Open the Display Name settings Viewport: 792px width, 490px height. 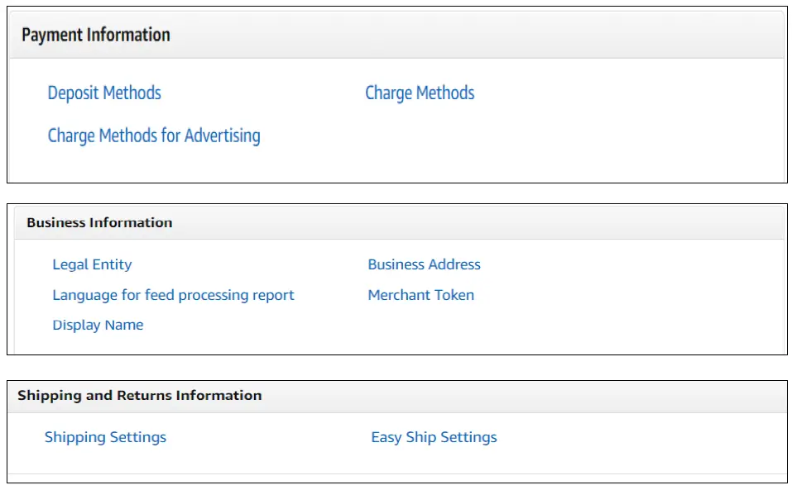point(98,324)
